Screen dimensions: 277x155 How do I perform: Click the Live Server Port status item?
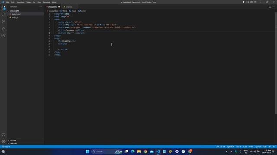pyautogui.click(x=261, y=146)
